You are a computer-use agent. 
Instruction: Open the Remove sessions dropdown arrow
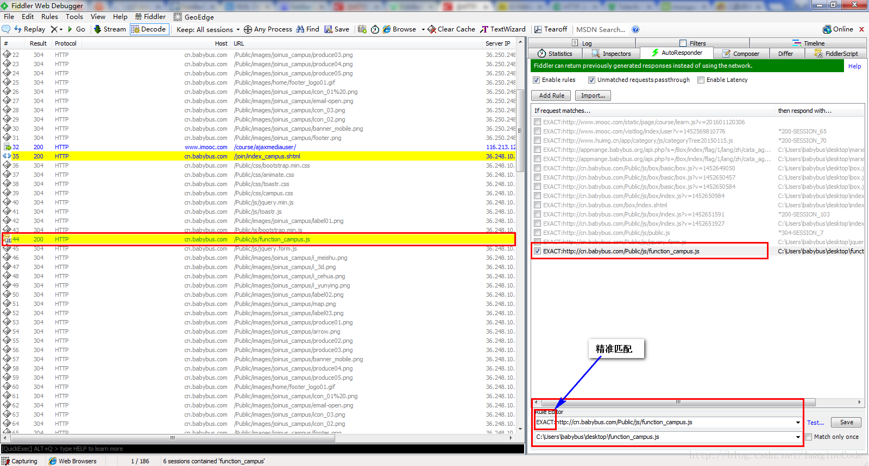[61, 29]
